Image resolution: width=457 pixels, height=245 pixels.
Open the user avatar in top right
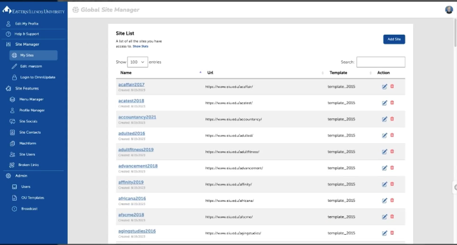point(449,10)
